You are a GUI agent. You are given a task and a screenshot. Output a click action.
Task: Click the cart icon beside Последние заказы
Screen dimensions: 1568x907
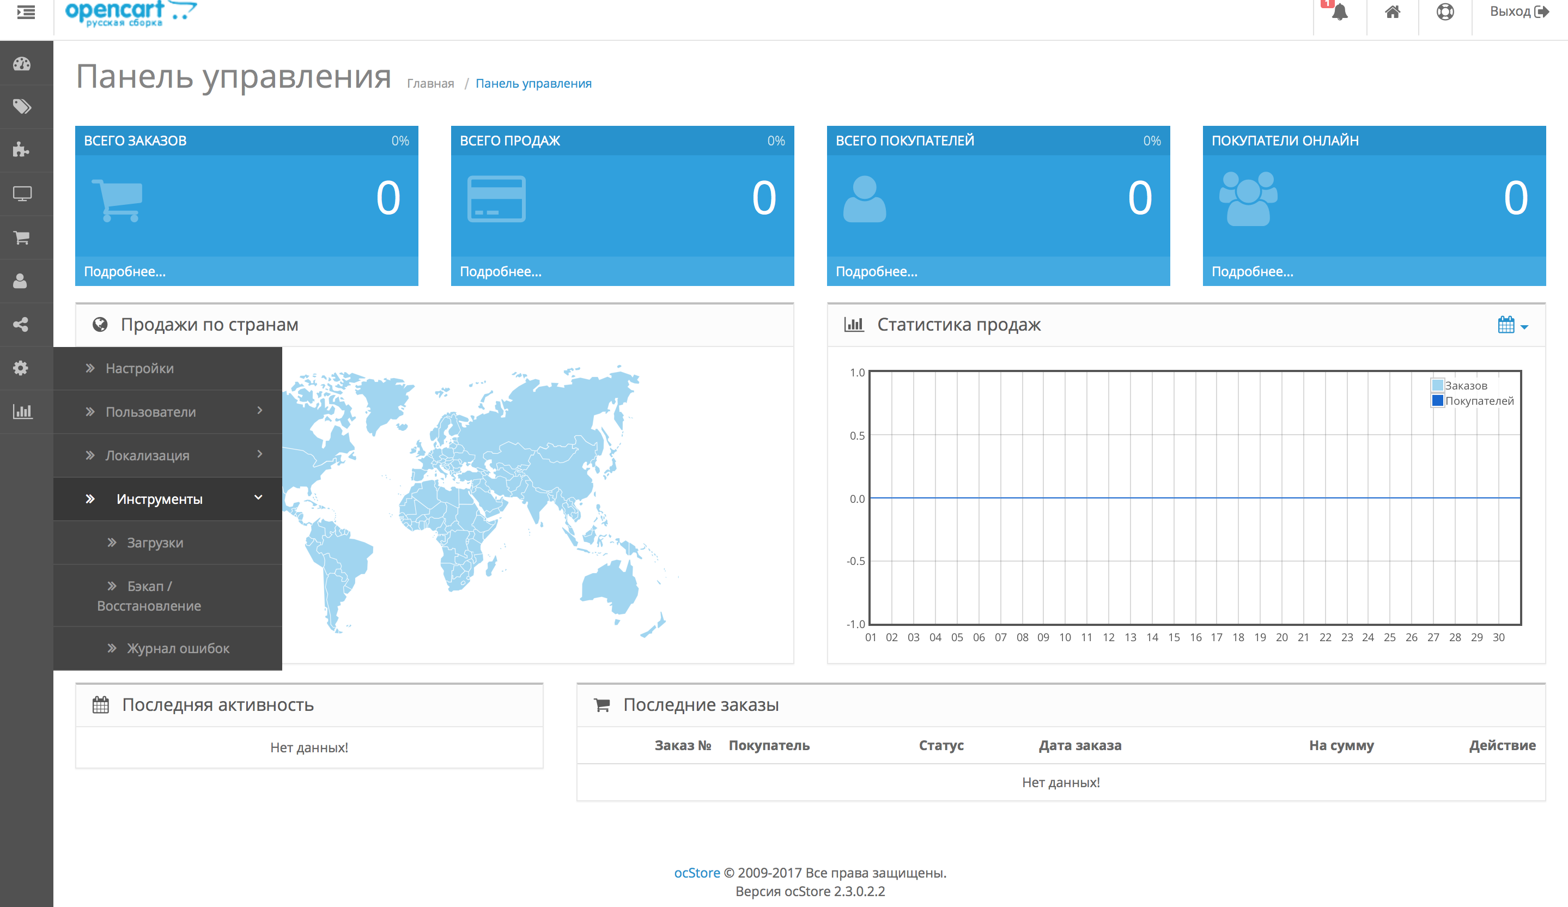click(x=601, y=705)
